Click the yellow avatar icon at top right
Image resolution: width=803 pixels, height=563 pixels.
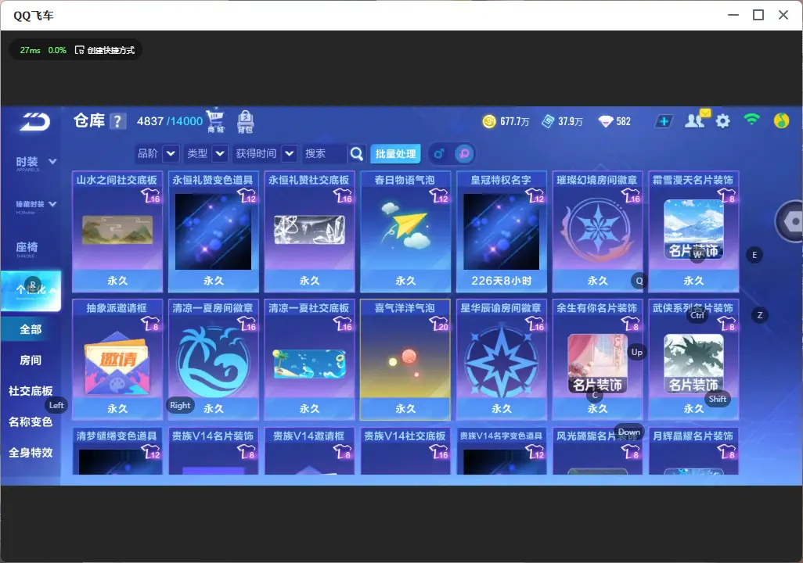pyautogui.click(x=781, y=120)
